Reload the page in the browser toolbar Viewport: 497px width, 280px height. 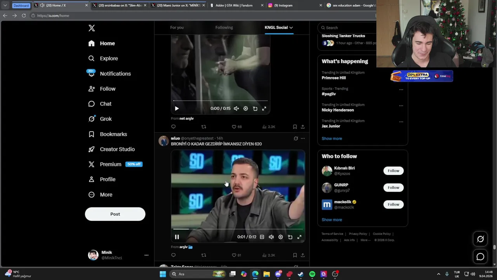tap(24, 16)
